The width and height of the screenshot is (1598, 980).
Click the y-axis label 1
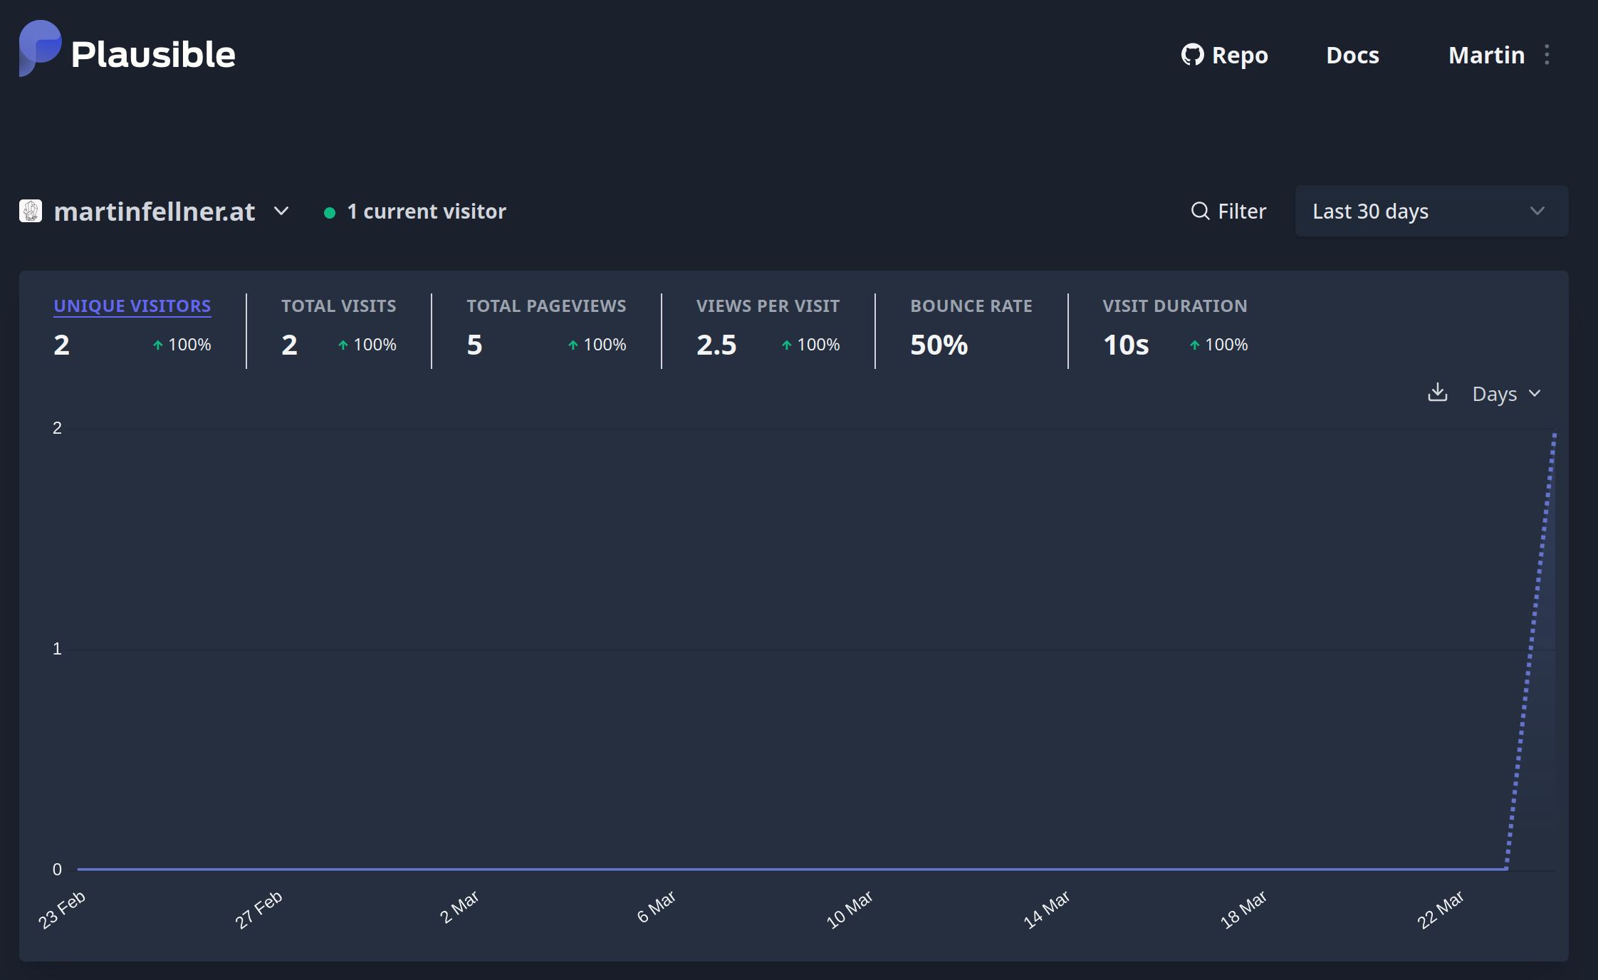pyautogui.click(x=57, y=649)
